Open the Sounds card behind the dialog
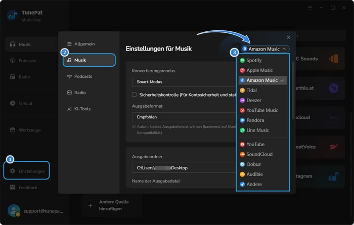The image size is (354, 225). click(320, 59)
